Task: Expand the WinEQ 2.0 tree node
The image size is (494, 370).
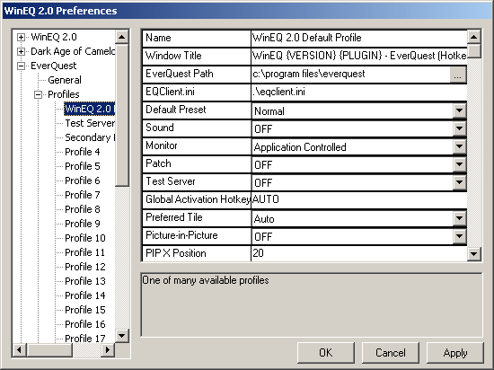Action: (x=21, y=37)
